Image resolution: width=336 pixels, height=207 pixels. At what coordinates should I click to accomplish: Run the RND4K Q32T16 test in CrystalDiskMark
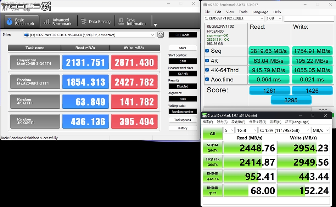pos(213,176)
